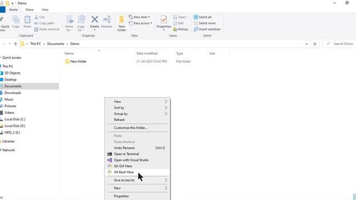Open Downloads in the navigation pane
The width and height of the screenshot is (356, 200).
coord(12,93)
